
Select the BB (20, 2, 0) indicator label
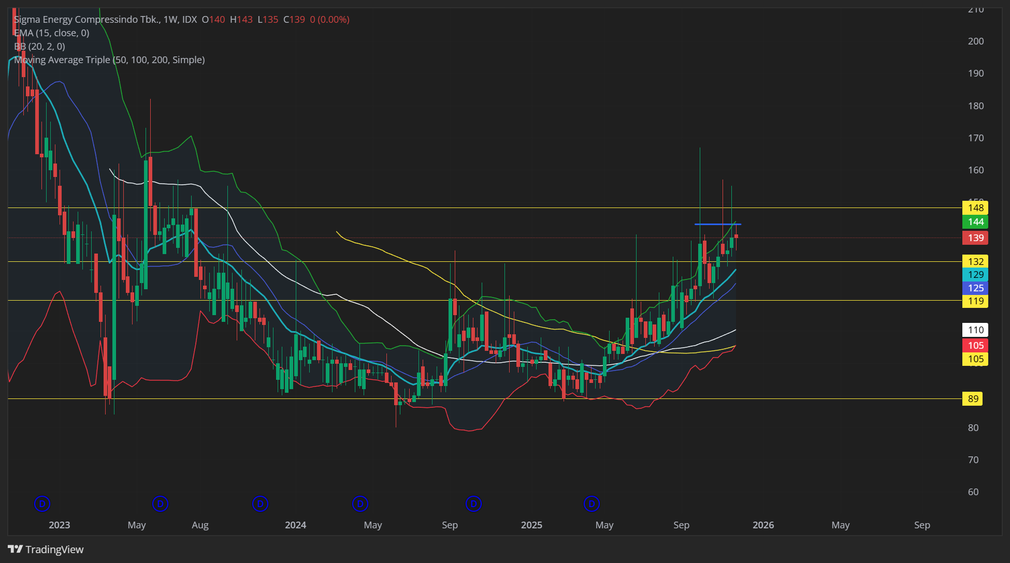tap(40, 47)
